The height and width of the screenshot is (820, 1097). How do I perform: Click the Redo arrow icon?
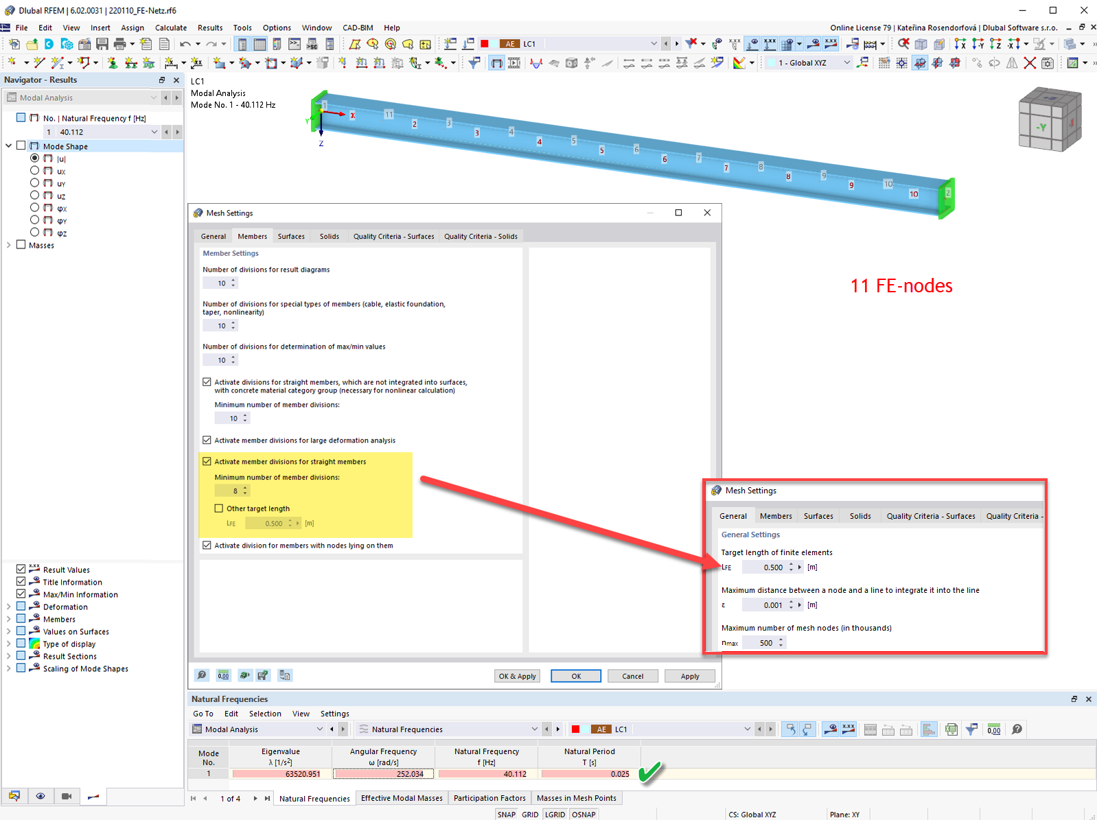[211, 44]
